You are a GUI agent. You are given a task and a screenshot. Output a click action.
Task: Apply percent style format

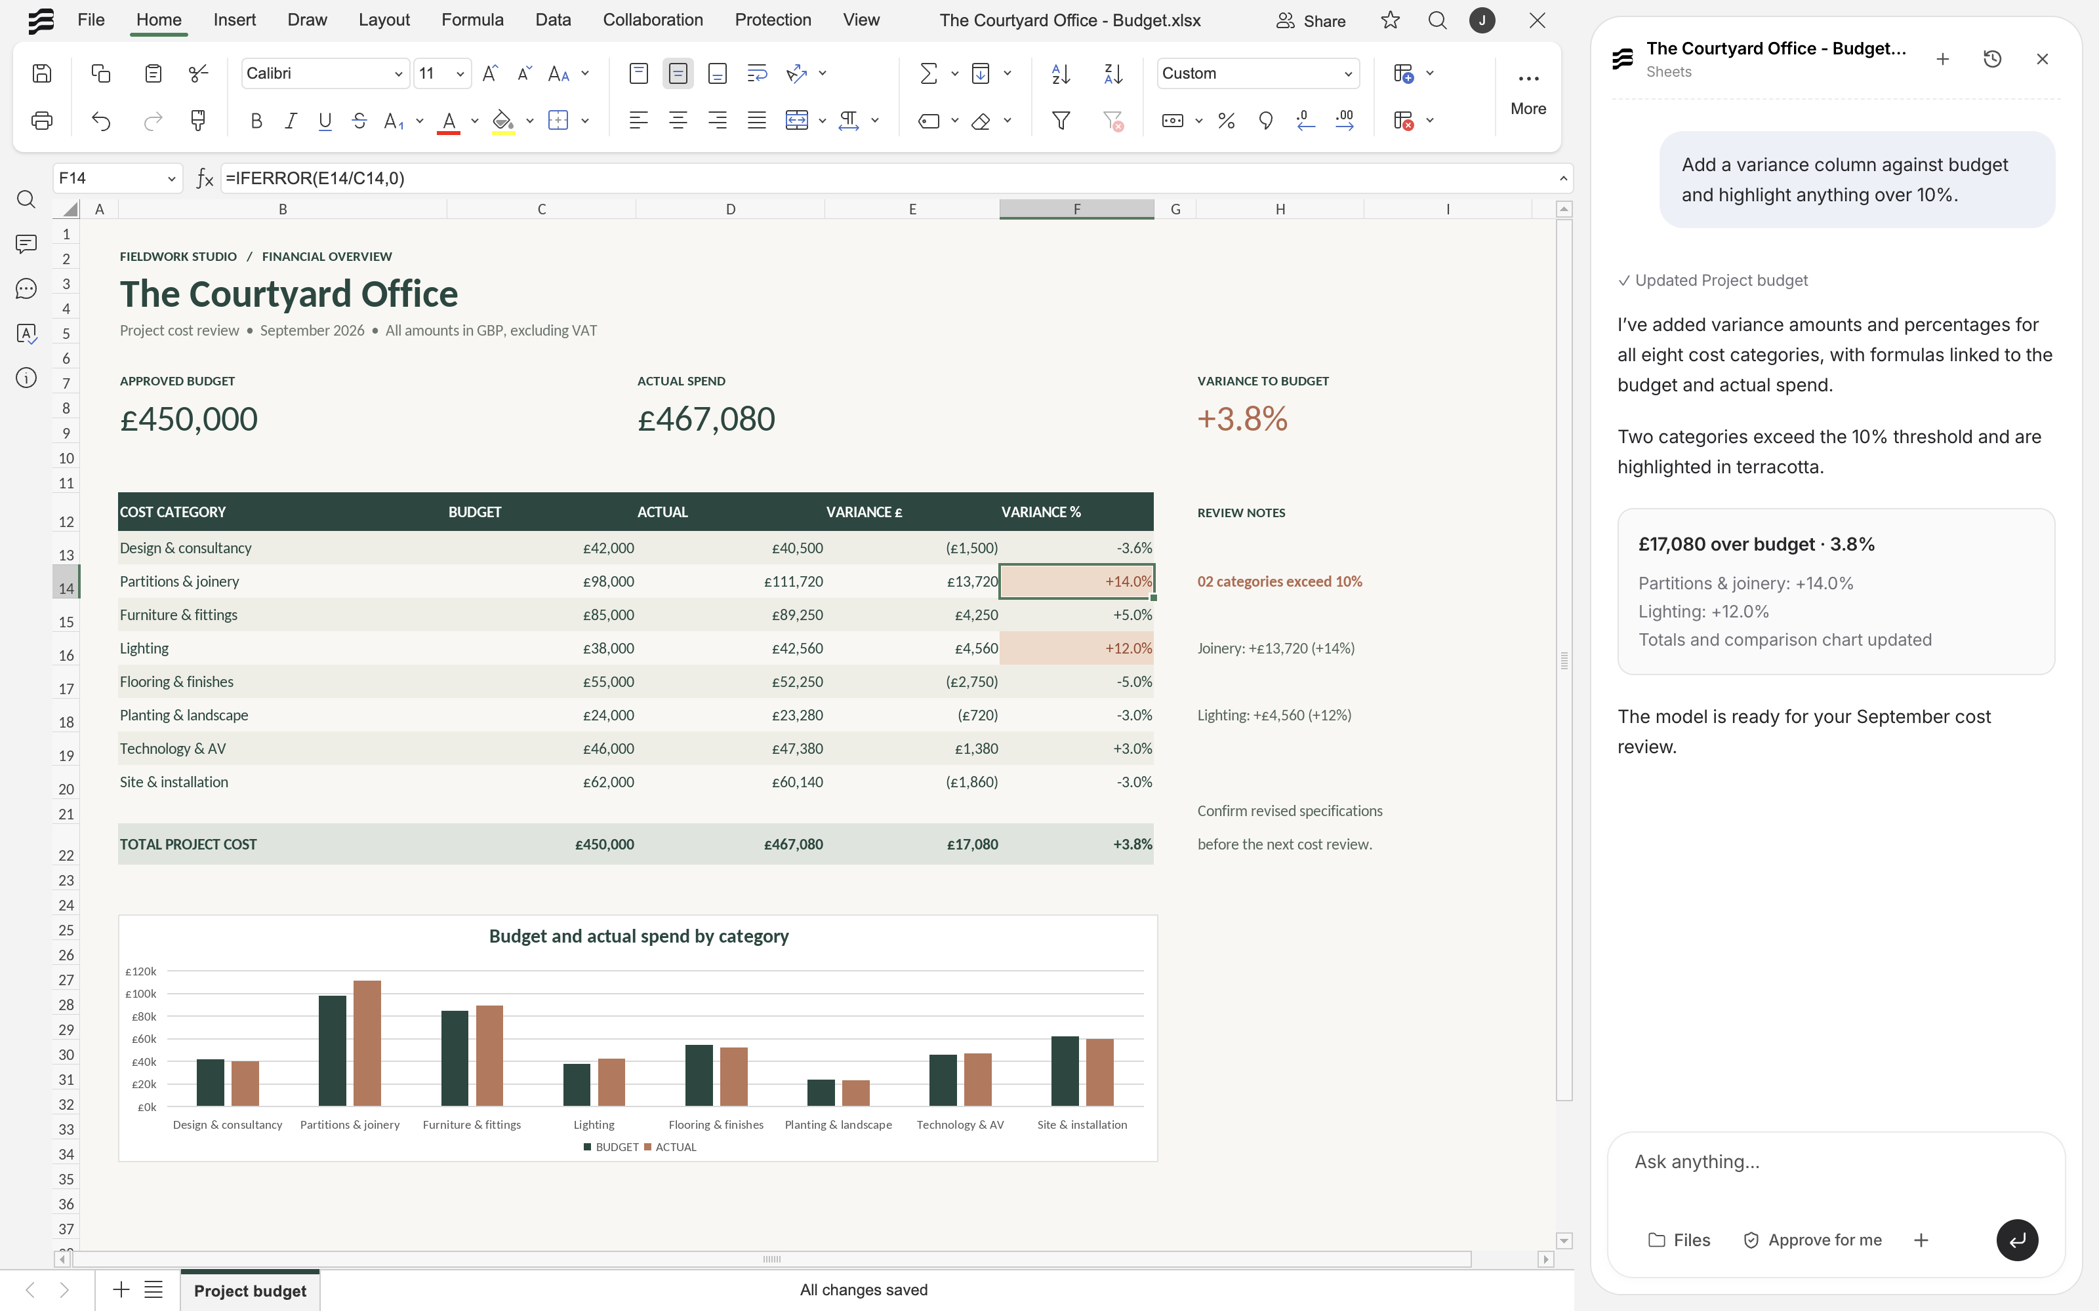pyautogui.click(x=1225, y=121)
